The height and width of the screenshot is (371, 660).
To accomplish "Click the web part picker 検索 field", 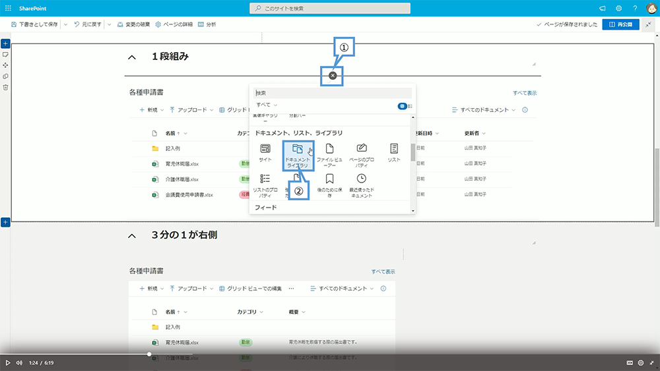I will 333,93.
